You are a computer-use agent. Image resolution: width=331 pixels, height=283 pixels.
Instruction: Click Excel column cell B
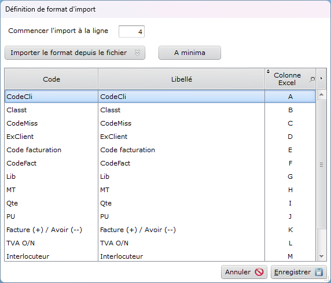point(290,110)
